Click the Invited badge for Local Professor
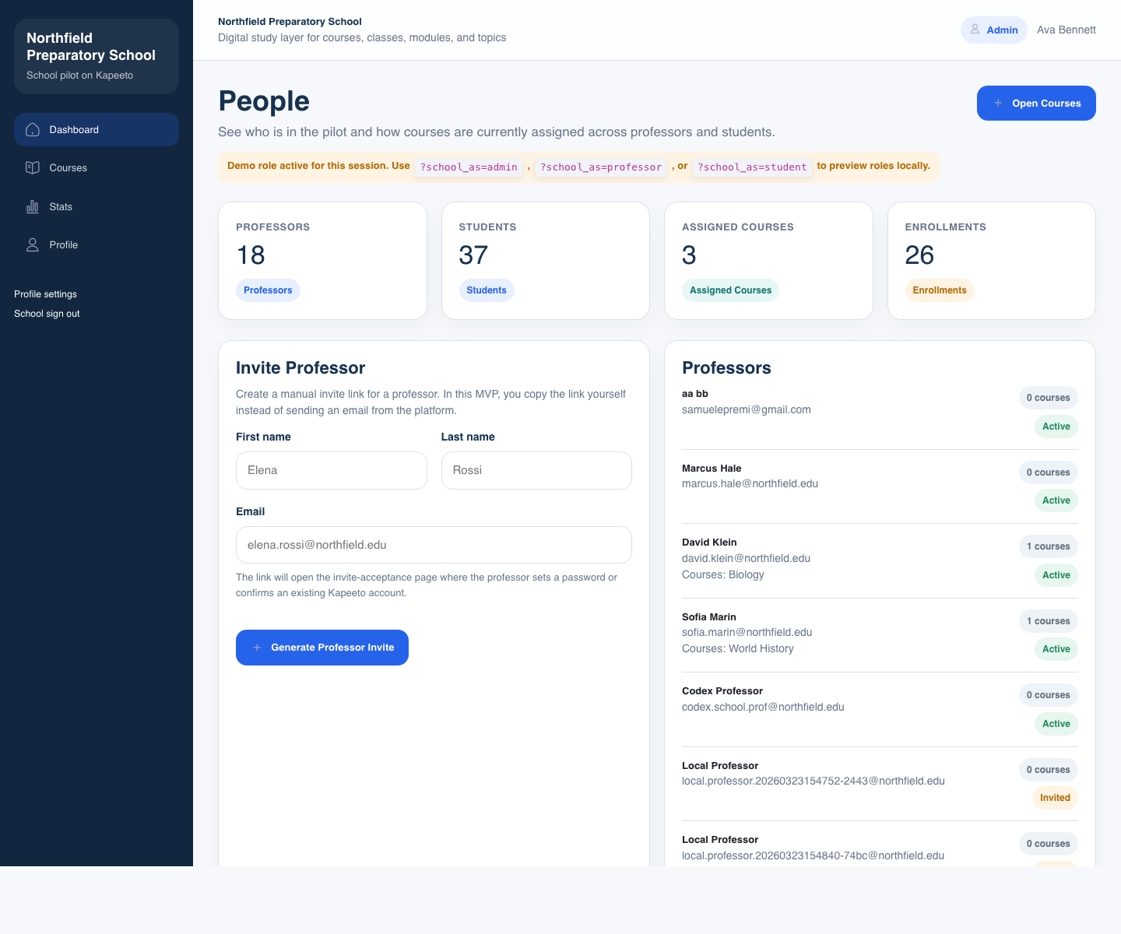 pos(1055,798)
